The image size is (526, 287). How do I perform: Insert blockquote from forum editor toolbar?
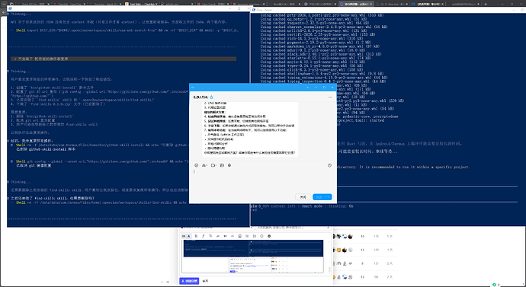point(225,236)
